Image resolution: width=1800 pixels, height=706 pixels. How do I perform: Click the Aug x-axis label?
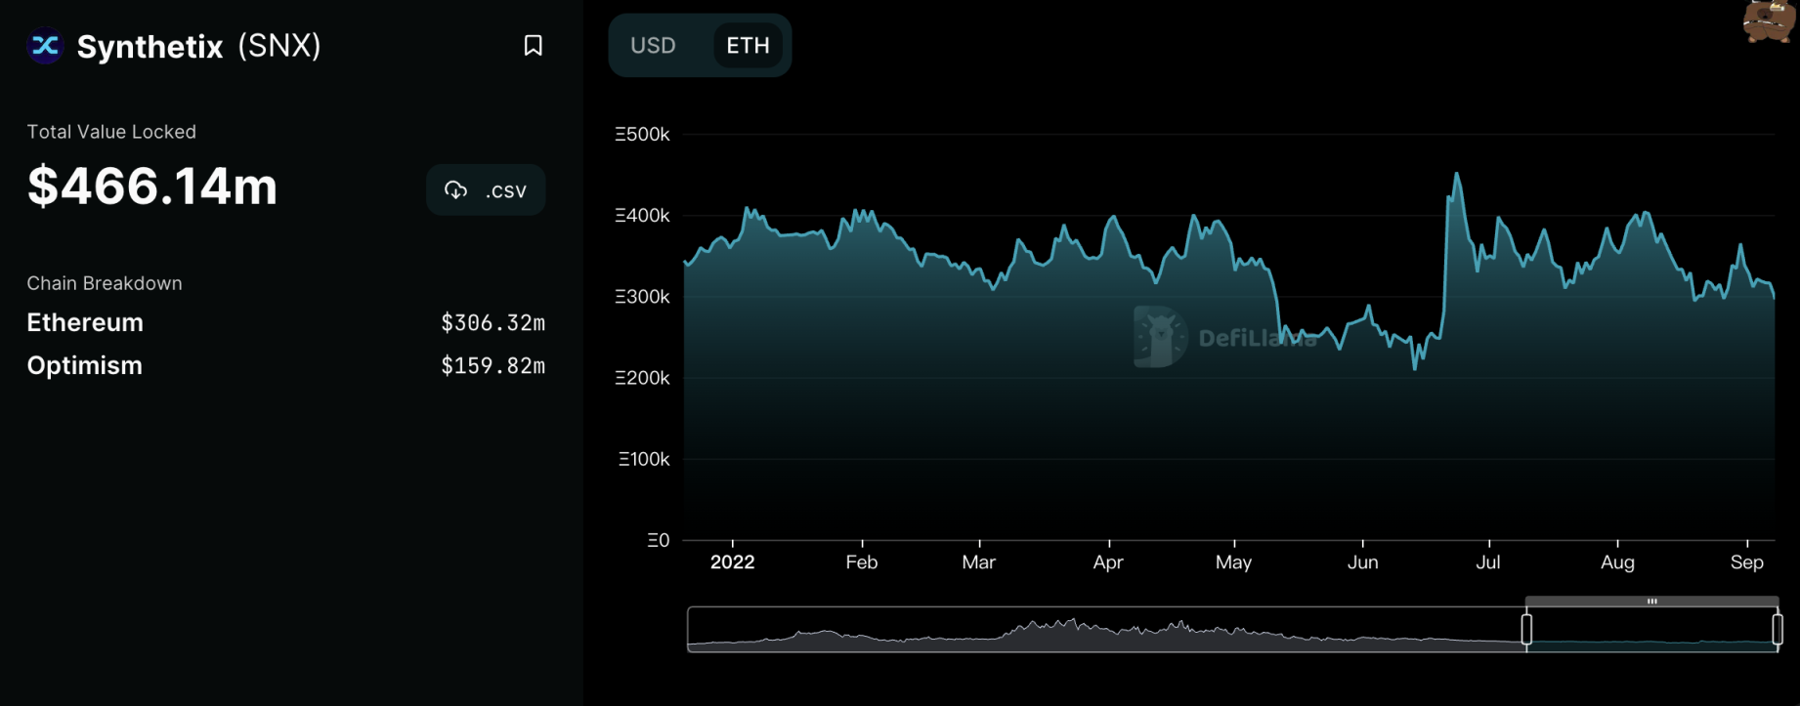click(1617, 562)
